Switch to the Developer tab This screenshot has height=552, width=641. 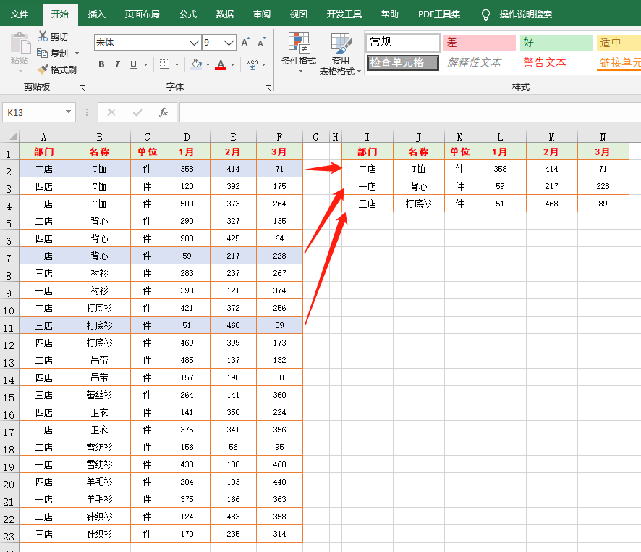[344, 14]
